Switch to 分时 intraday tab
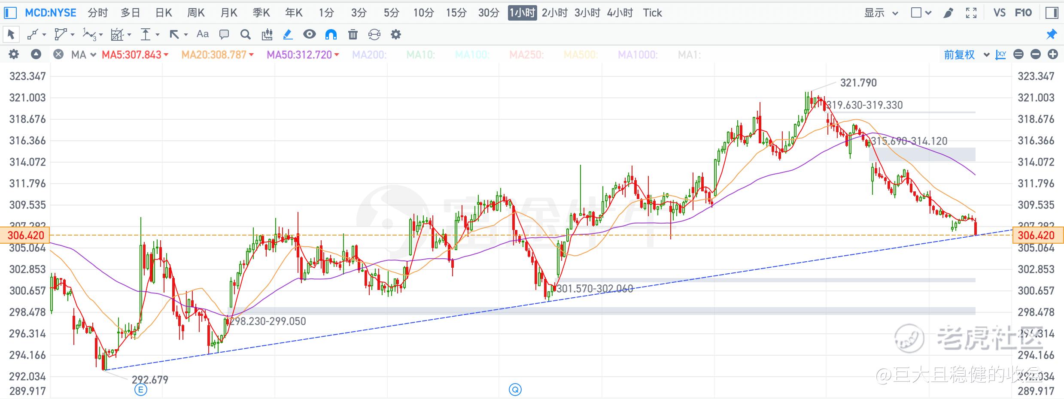This screenshot has width=1064, height=399. pyautogui.click(x=98, y=13)
